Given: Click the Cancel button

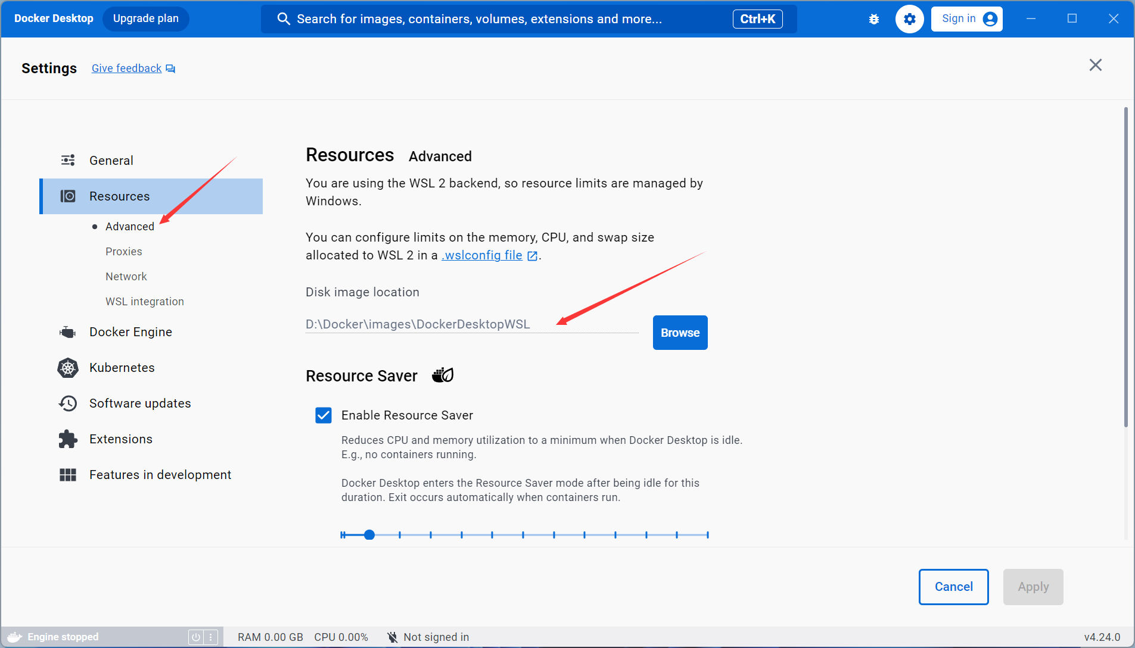Looking at the screenshot, I should point(953,587).
